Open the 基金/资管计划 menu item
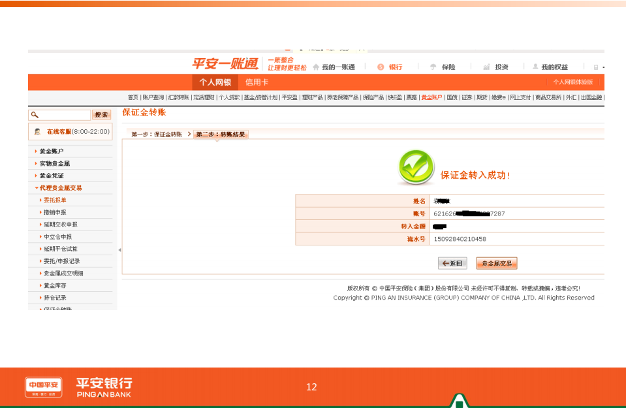 260,97
